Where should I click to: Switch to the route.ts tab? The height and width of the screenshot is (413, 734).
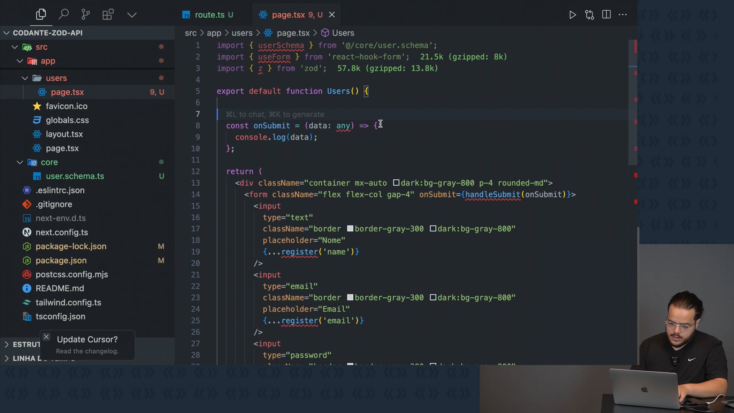point(209,15)
